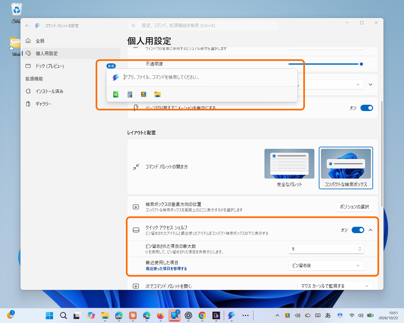Switch the IME あ input mode
This screenshot has height=323, width=404.
pos(328,315)
